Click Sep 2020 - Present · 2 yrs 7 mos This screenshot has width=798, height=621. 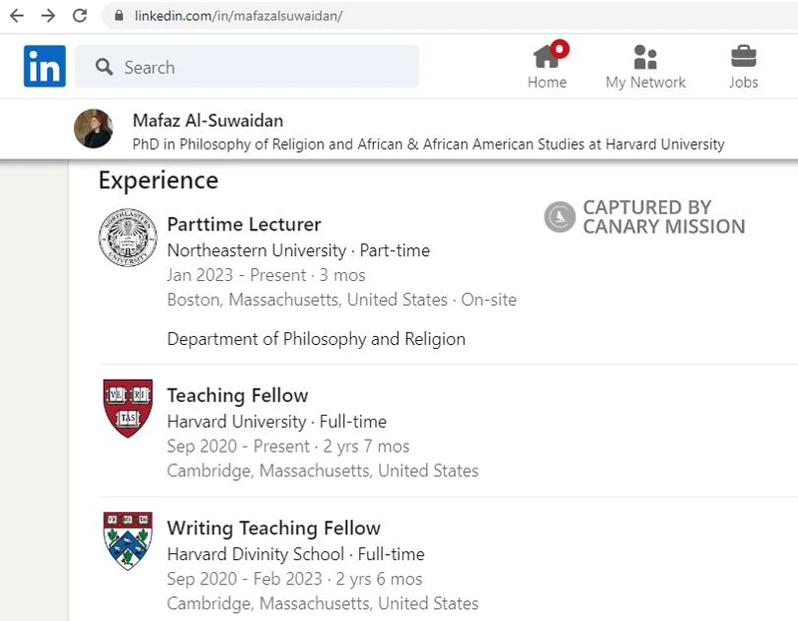point(288,446)
